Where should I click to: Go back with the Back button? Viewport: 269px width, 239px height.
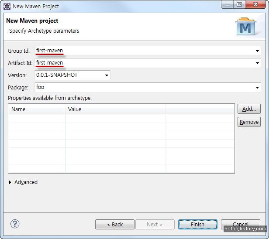[x=115, y=225]
